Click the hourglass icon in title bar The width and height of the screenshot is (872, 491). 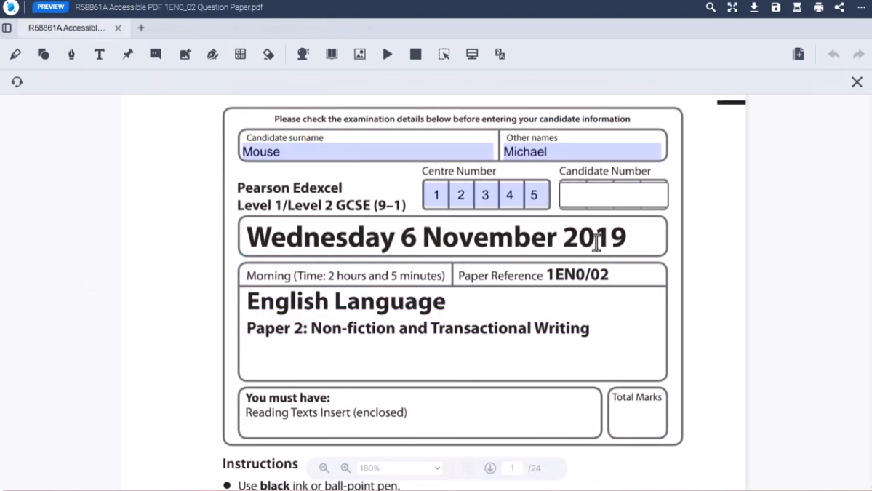[x=797, y=7]
